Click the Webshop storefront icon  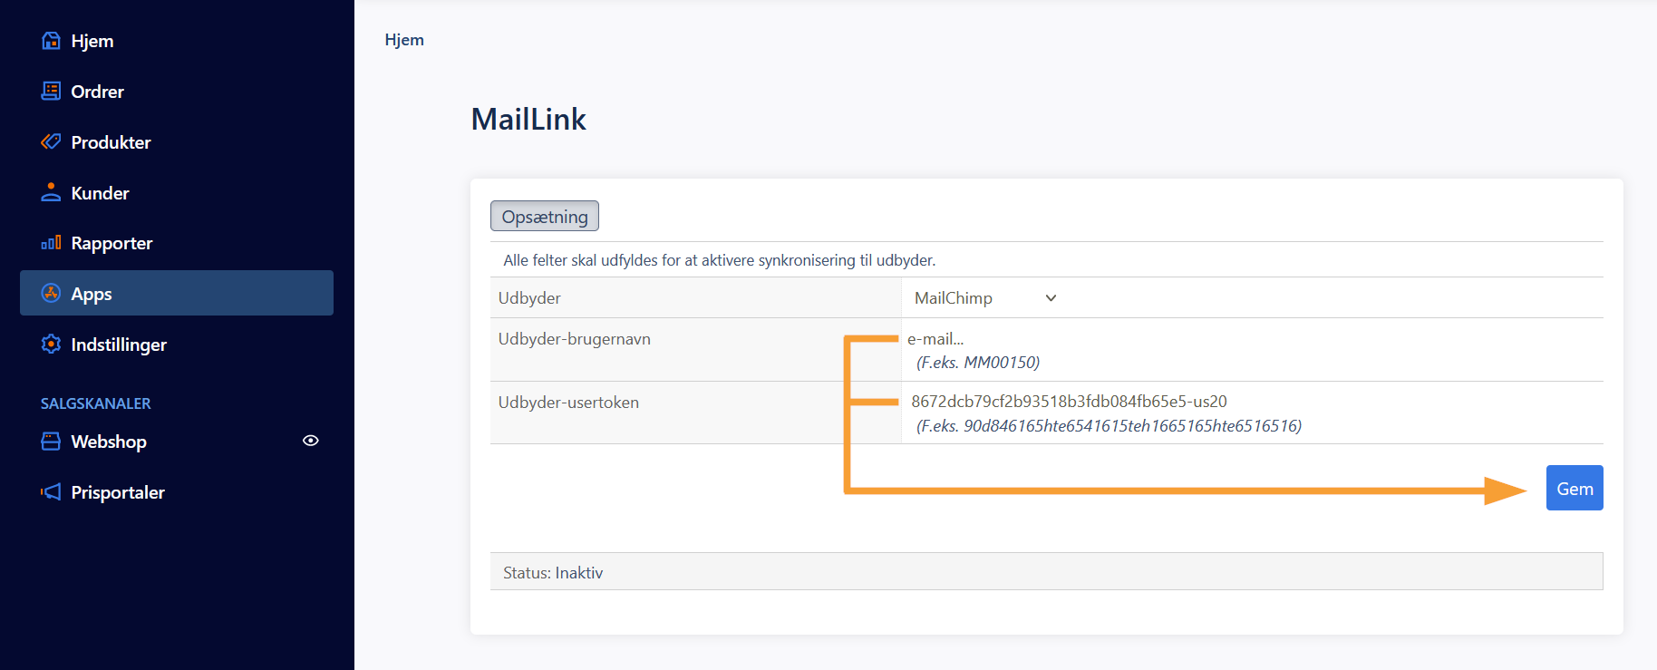(x=51, y=441)
